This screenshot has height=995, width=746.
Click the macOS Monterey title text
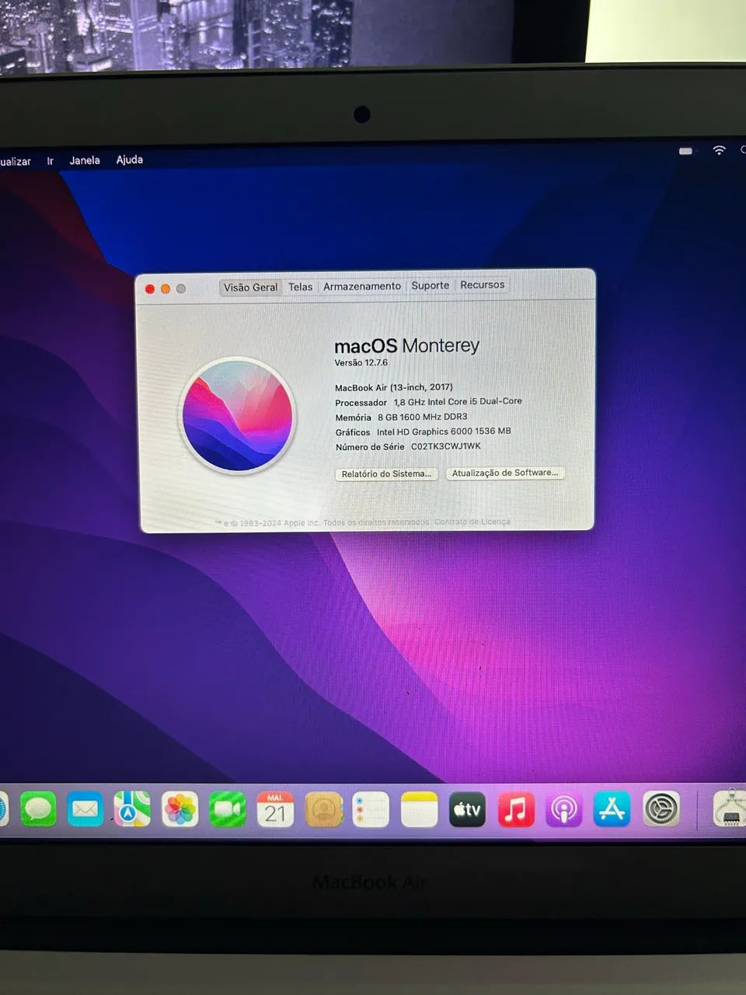(406, 346)
